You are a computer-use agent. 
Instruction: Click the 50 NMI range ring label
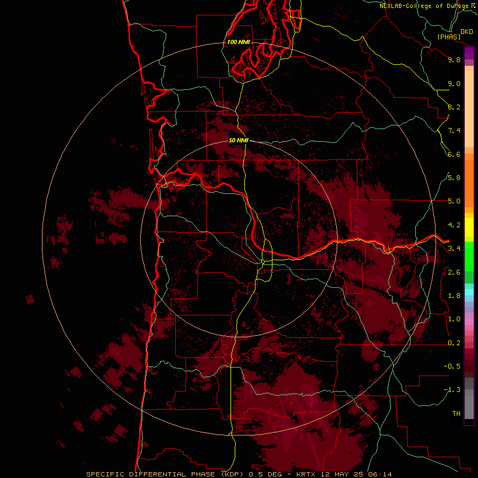click(x=238, y=140)
